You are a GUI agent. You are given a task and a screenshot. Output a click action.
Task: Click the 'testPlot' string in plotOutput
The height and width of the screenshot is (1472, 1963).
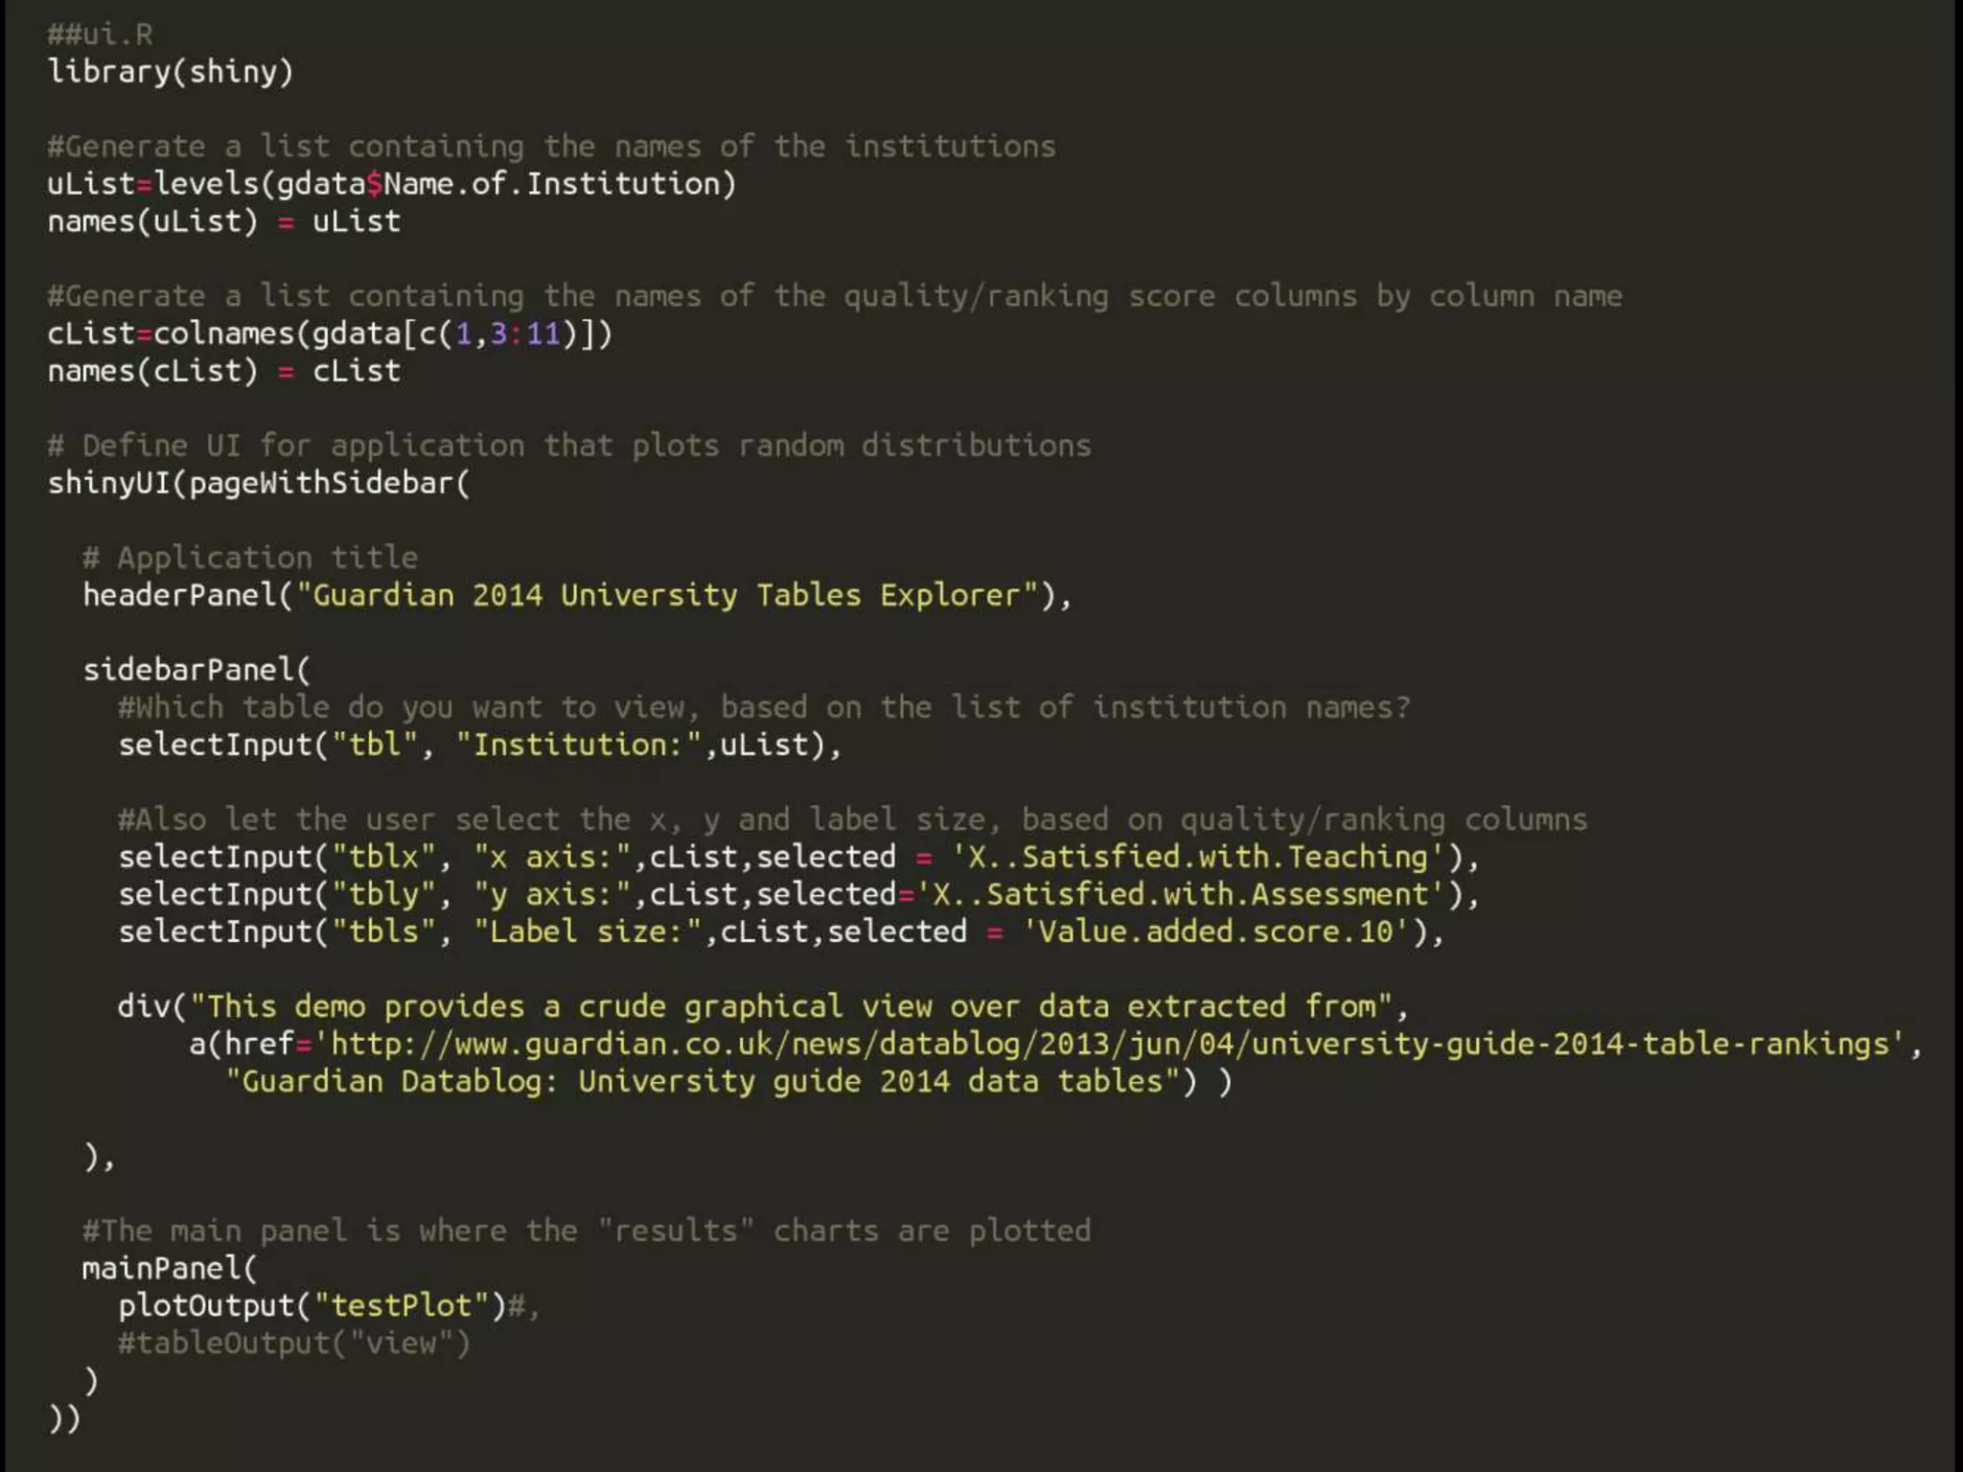[401, 1306]
